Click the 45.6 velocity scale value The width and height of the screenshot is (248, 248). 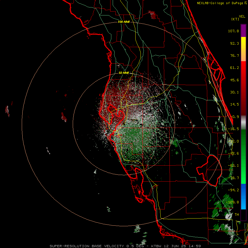[x=234, y=80]
